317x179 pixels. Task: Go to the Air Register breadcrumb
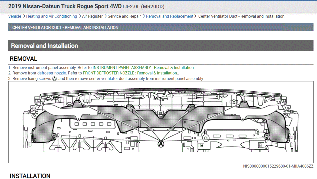92,16
